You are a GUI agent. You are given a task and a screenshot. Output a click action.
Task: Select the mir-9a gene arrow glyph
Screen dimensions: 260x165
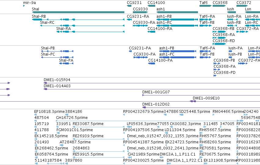(24, 6)
